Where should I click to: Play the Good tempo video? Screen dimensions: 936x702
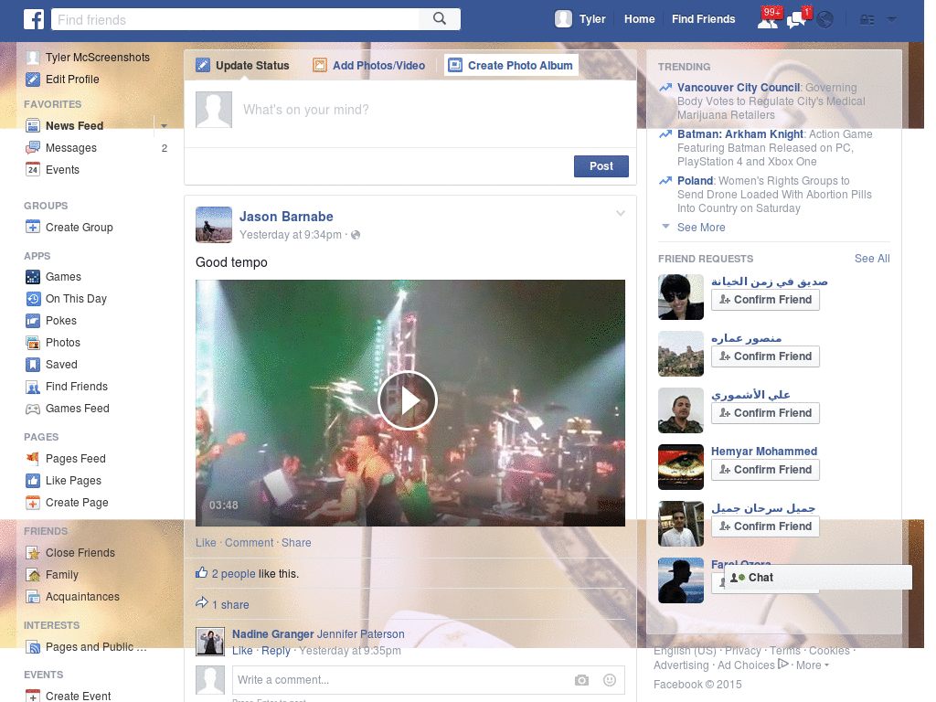pyautogui.click(x=408, y=400)
